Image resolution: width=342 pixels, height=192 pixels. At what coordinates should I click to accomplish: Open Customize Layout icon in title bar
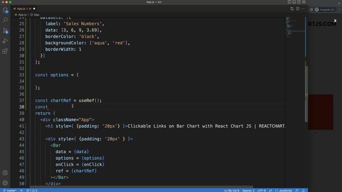point(304,2)
